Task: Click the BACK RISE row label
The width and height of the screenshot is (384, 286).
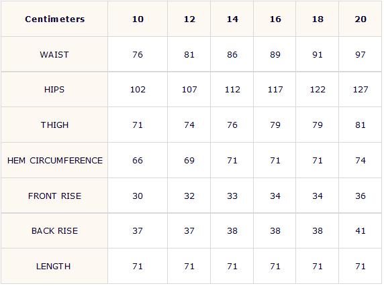Action: 54,231
